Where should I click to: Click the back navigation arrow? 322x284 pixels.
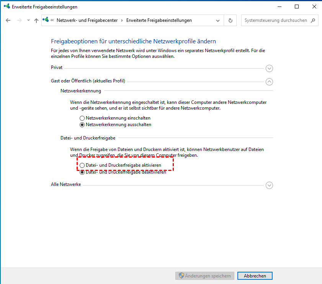coord(8,20)
